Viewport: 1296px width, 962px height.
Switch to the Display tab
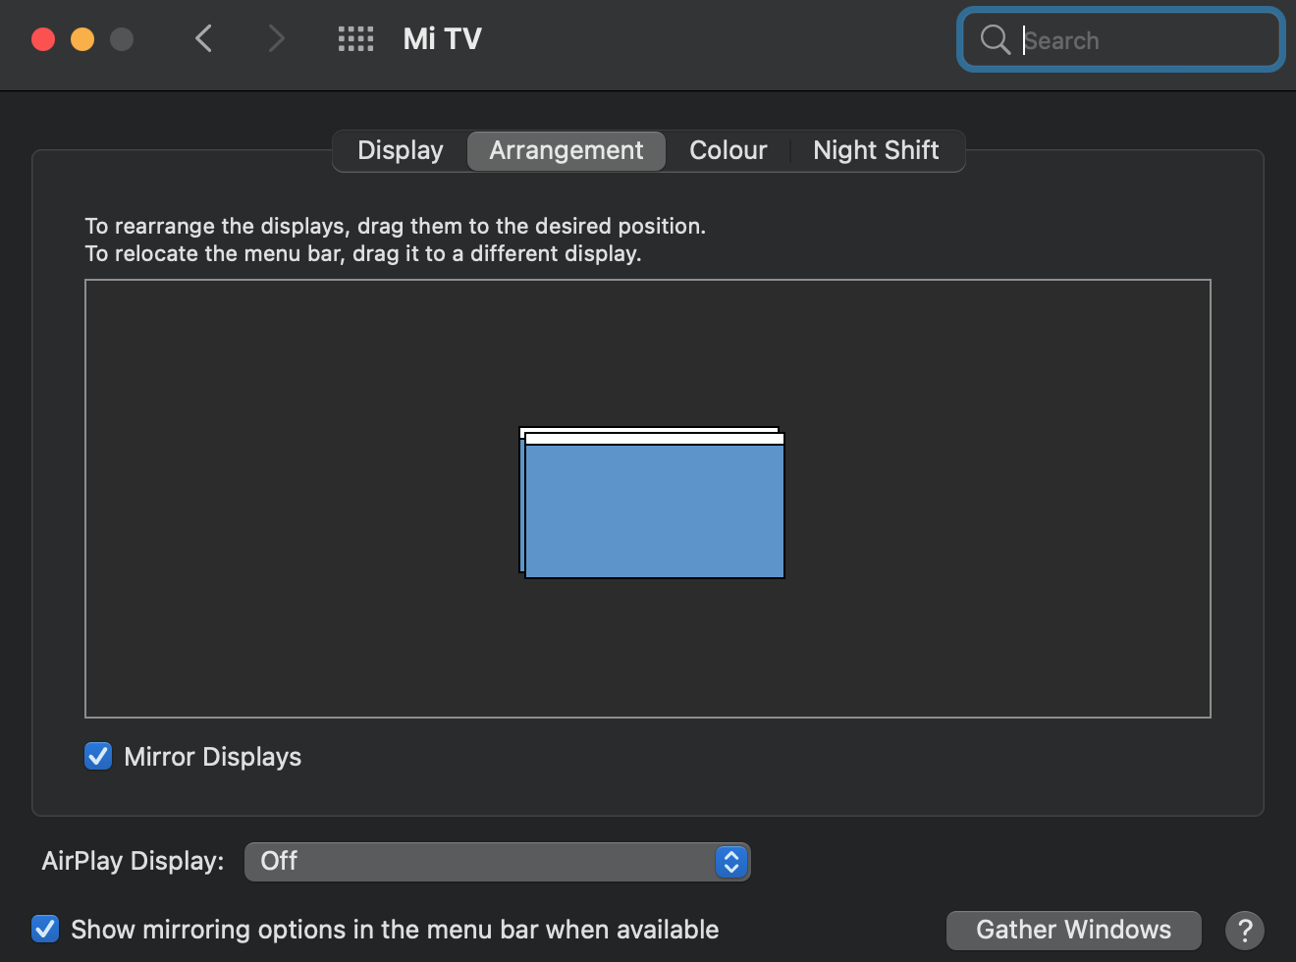[400, 150]
